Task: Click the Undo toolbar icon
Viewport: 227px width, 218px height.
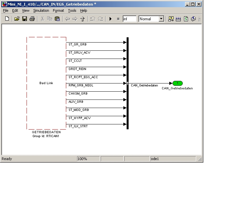Action: coord(93,19)
